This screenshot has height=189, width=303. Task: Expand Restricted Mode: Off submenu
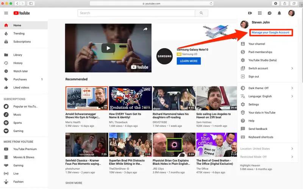click(x=292, y=157)
